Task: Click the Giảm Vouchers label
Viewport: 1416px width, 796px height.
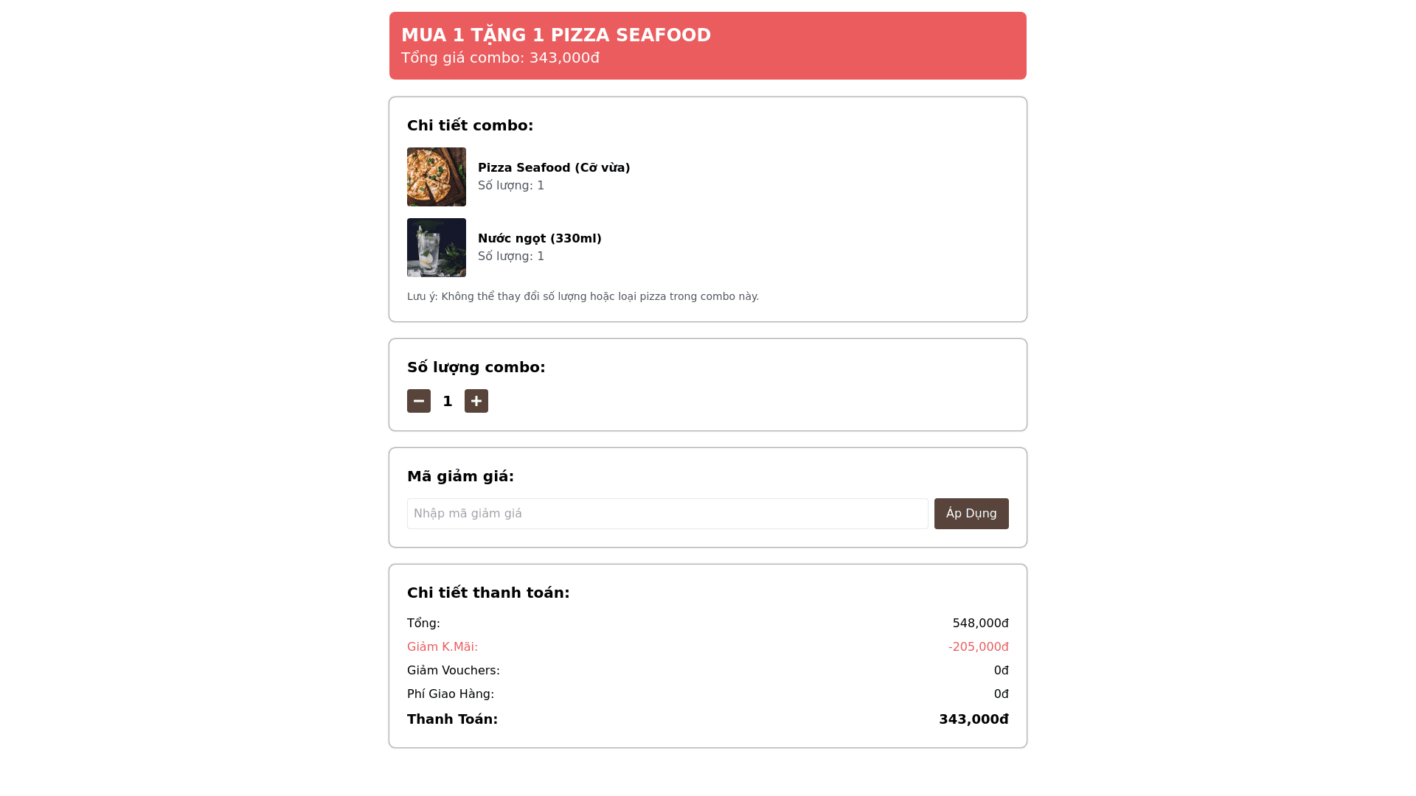Action: [453, 671]
